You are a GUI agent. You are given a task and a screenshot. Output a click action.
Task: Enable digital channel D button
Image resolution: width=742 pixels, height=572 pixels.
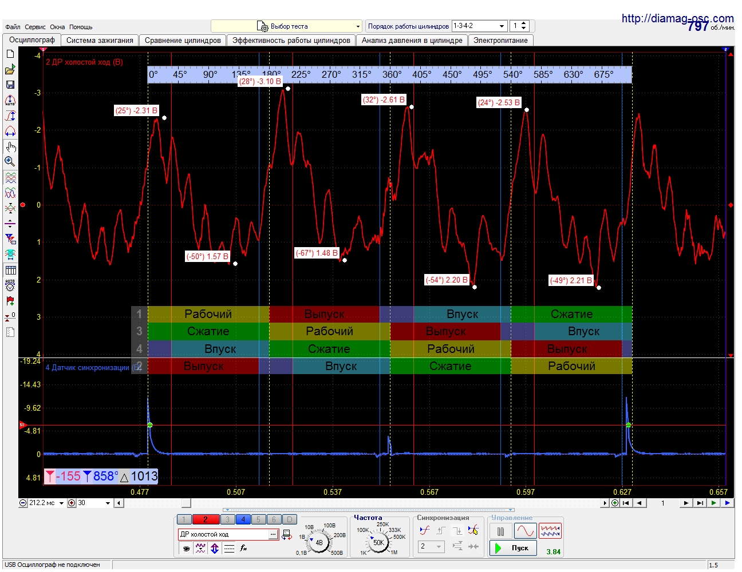(290, 519)
